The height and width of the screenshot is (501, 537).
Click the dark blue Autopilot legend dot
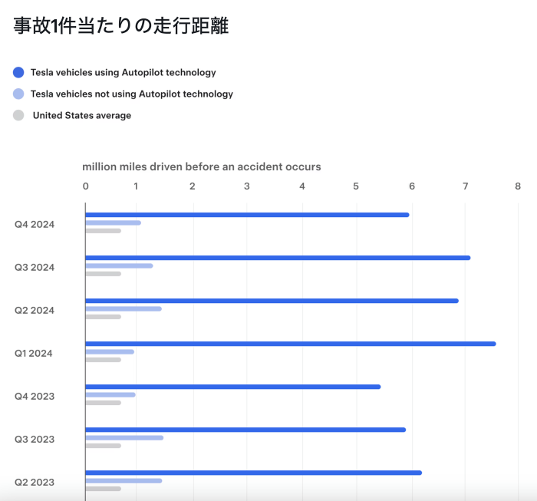click(x=18, y=73)
